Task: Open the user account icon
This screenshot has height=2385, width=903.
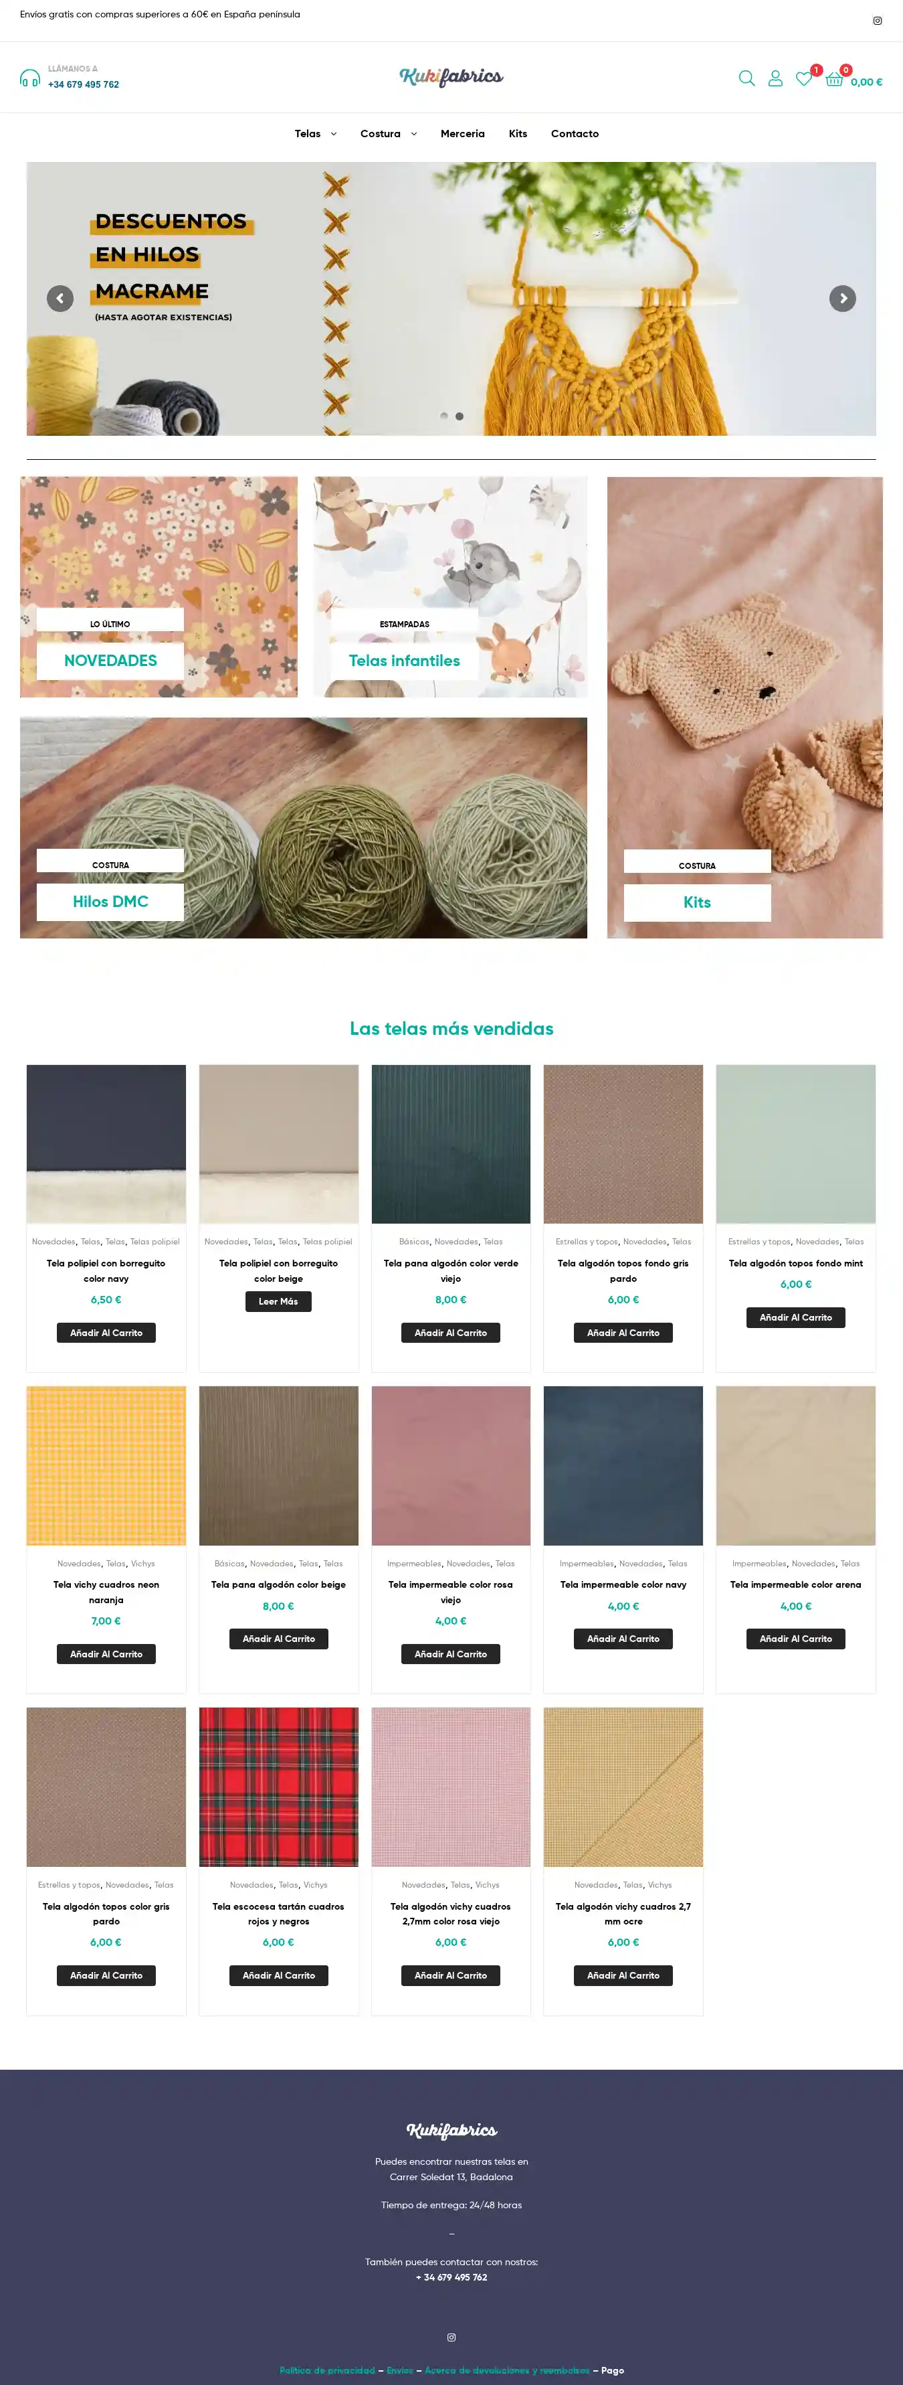Action: point(775,79)
